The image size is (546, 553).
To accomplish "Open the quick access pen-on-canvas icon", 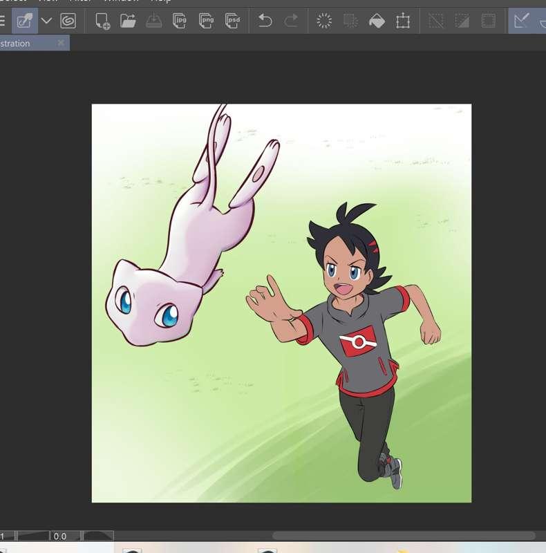I will point(25,21).
